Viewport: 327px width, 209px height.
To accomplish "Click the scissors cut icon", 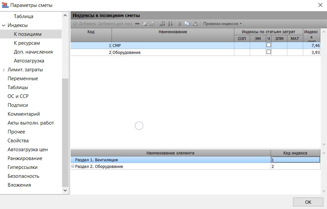I will click(180, 24).
